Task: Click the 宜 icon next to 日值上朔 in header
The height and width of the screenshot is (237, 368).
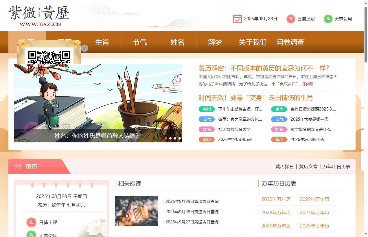Action: click(290, 19)
